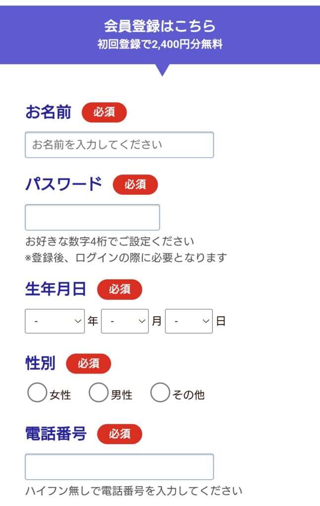
Task: Open the 年 (year) dropdown
Action: coord(54,320)
